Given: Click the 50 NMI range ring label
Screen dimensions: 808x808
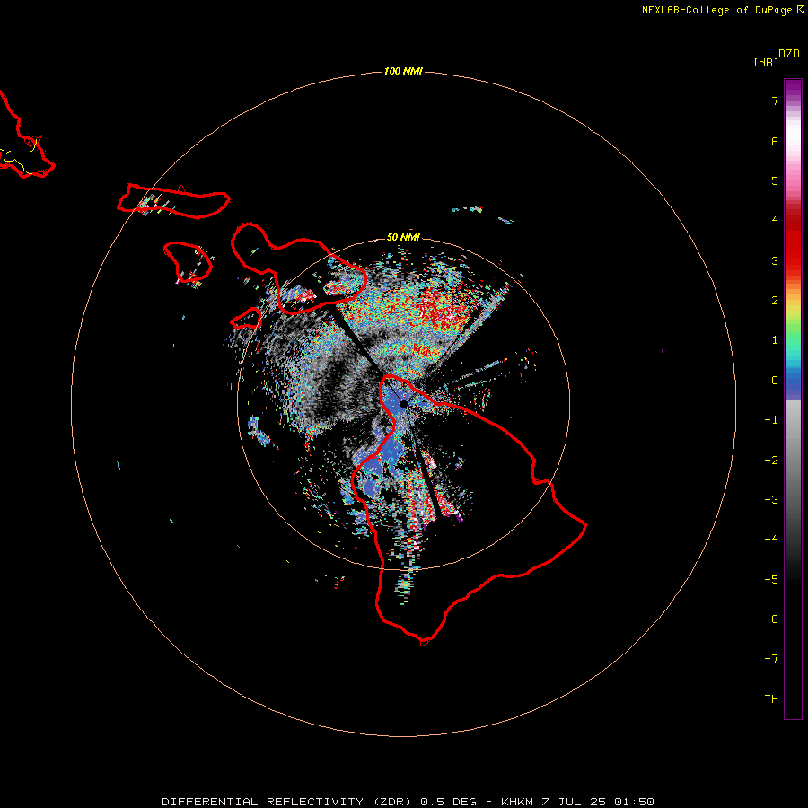Looking at the screenshot, I should tap(403, 237).
